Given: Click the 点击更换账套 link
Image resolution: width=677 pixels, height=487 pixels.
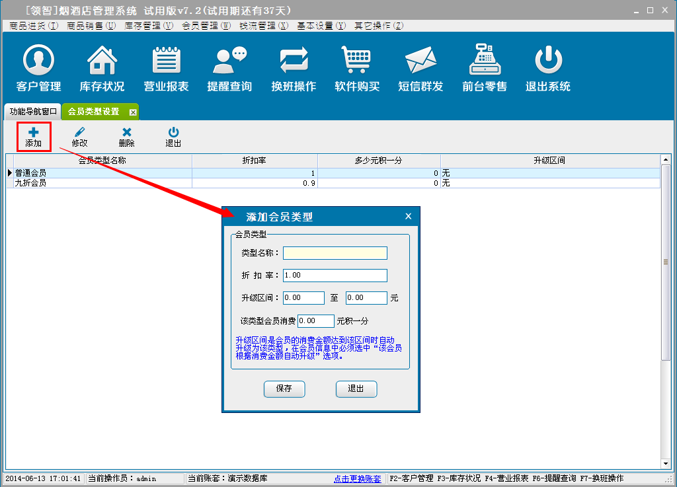Looking at the screenshot, I should (357, 478).
